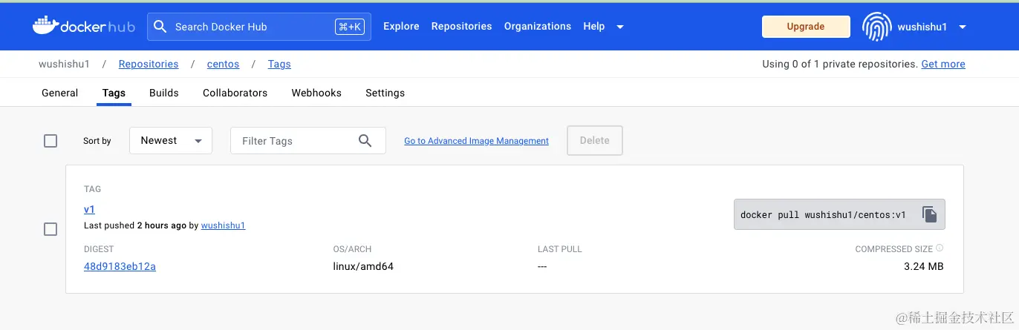Go to Repositories in top navigation
This screenshot has height=330, width=1019.
click(461, 26)
